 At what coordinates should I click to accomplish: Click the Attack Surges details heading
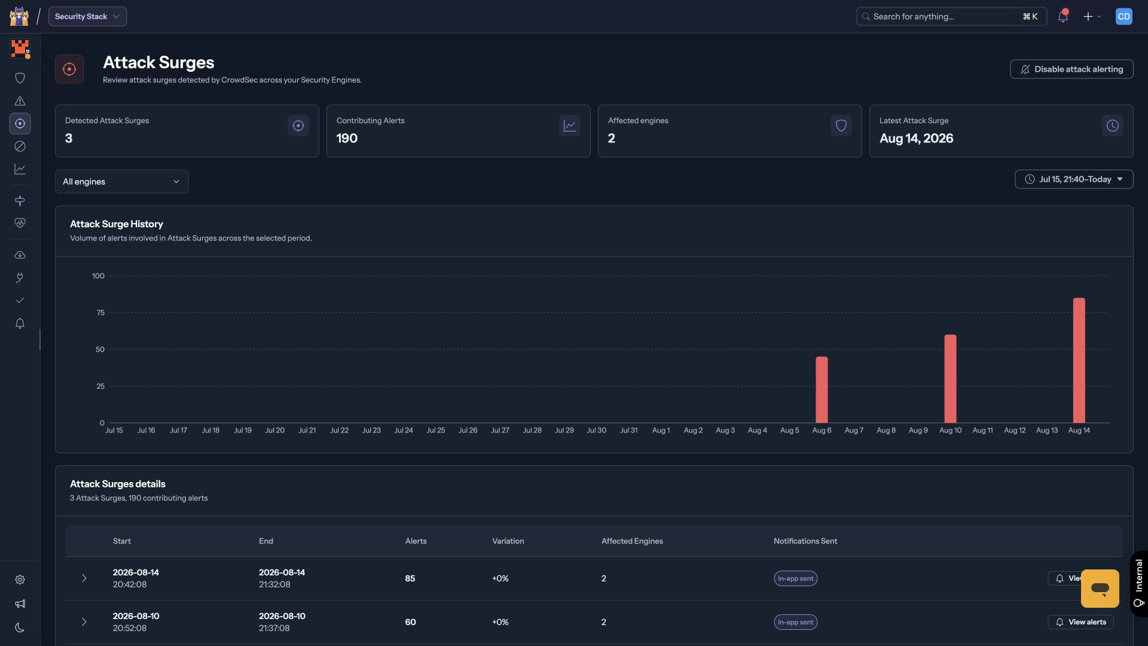point(118,484)
